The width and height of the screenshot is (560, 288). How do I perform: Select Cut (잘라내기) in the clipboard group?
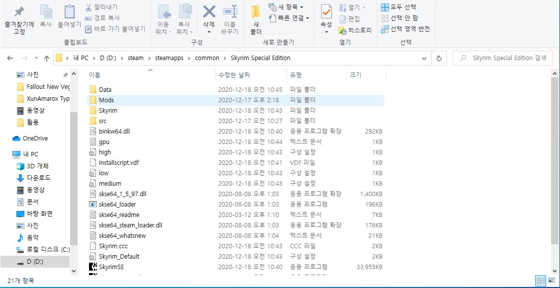(101, 7)
